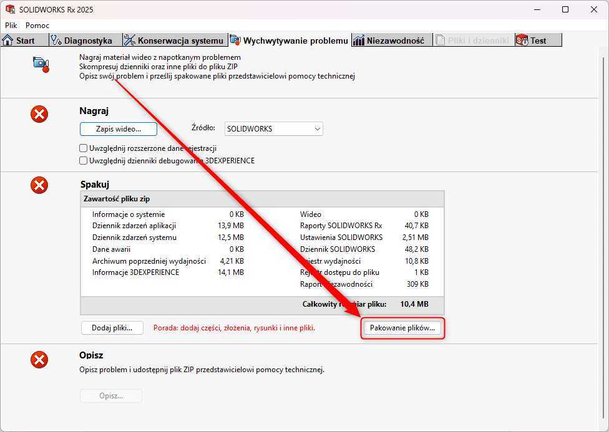Click the red X status icon beside Nagraj
The image size is (609, 432).
coord(39,114)
